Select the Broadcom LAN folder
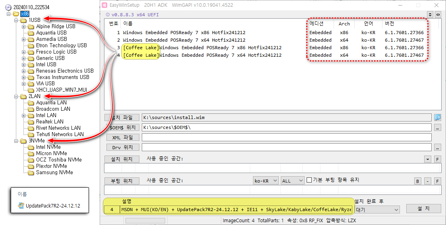Image resolution: width=446 pixels, height=225 pixels. 53,109
